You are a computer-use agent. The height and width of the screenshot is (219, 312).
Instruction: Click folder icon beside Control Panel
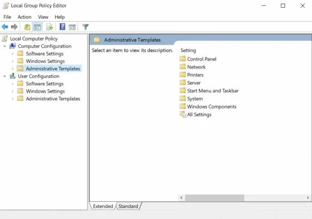[x=183, y=59]
